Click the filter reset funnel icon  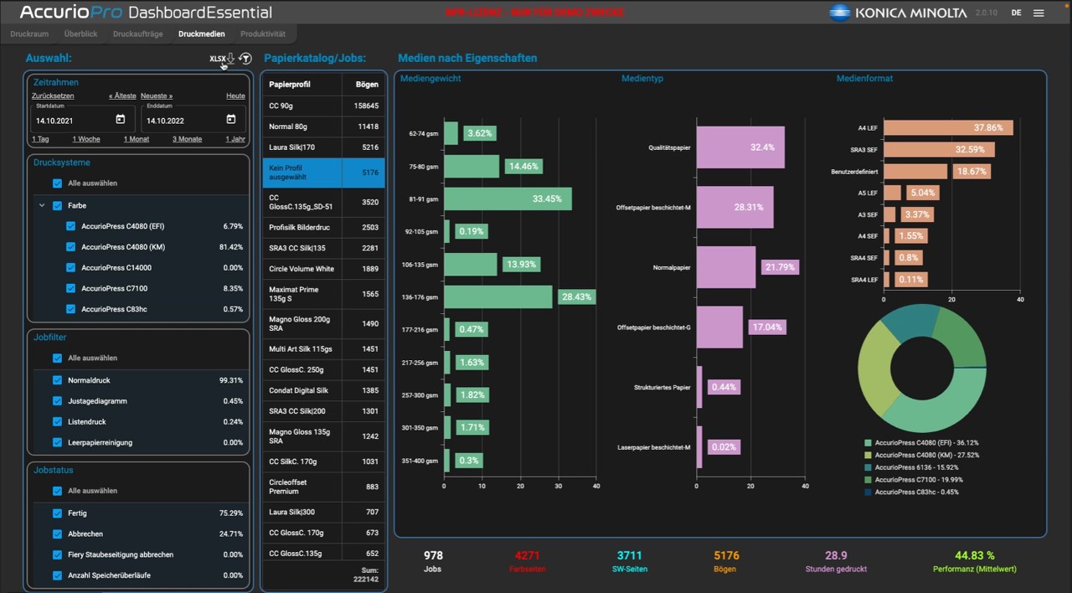(245, 59)
